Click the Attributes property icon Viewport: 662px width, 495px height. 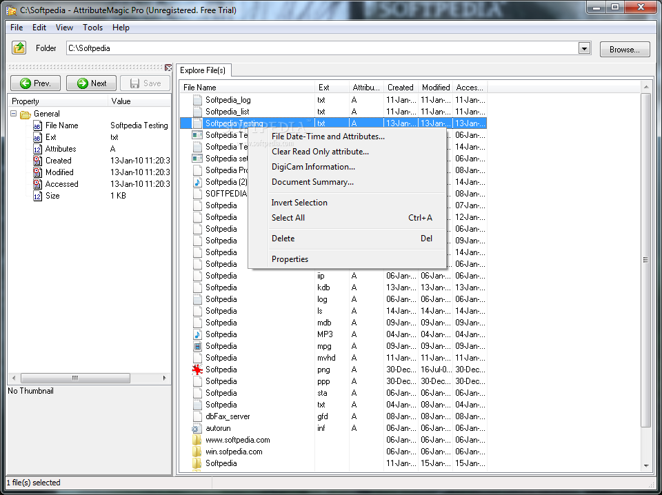pos(37,149)
